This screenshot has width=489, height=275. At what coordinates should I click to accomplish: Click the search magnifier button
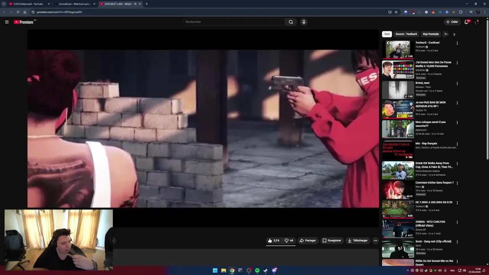(291, 22)
